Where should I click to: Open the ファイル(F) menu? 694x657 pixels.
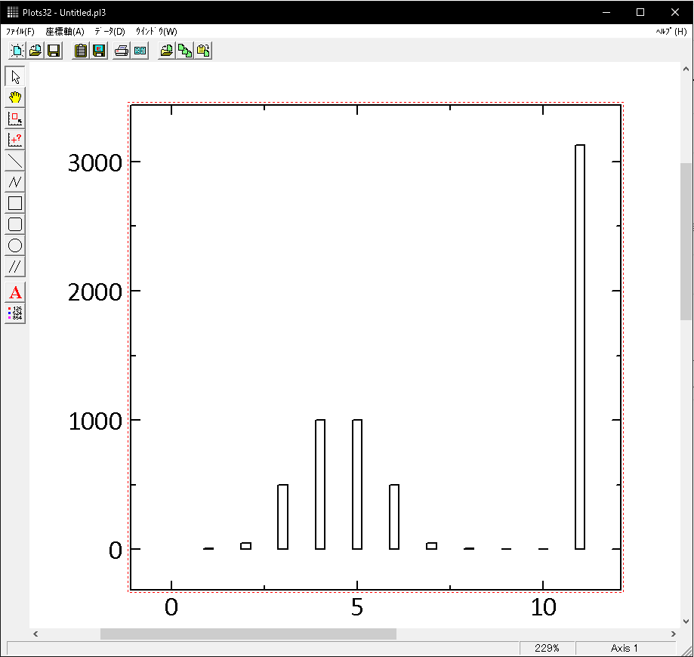[20, 32]
